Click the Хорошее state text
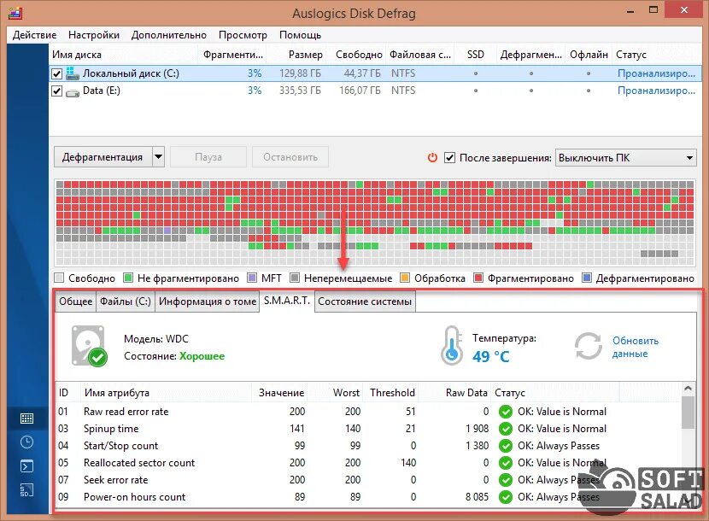 pyautogui.click(x=202, y=356)
